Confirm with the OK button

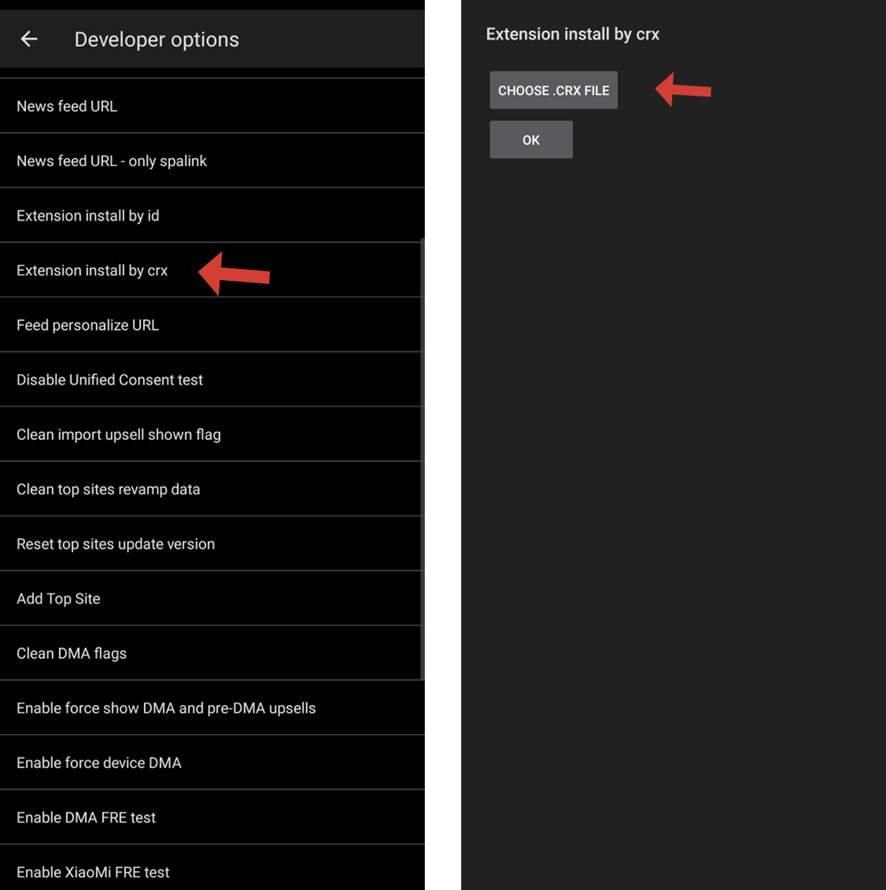point(532,139)
